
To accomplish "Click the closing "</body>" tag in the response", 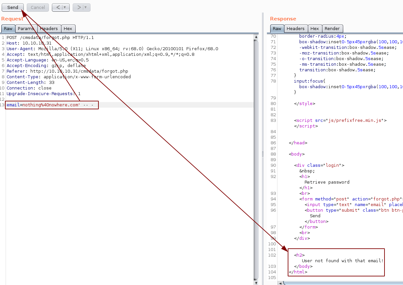I will tap(303, 267).
